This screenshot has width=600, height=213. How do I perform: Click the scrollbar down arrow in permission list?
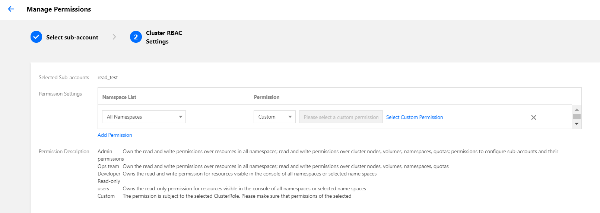(577, 124)
